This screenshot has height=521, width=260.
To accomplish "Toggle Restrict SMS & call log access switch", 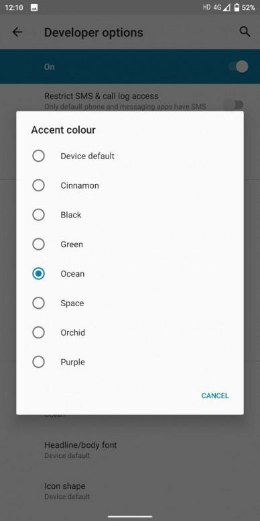I will (x=234, y=105).
